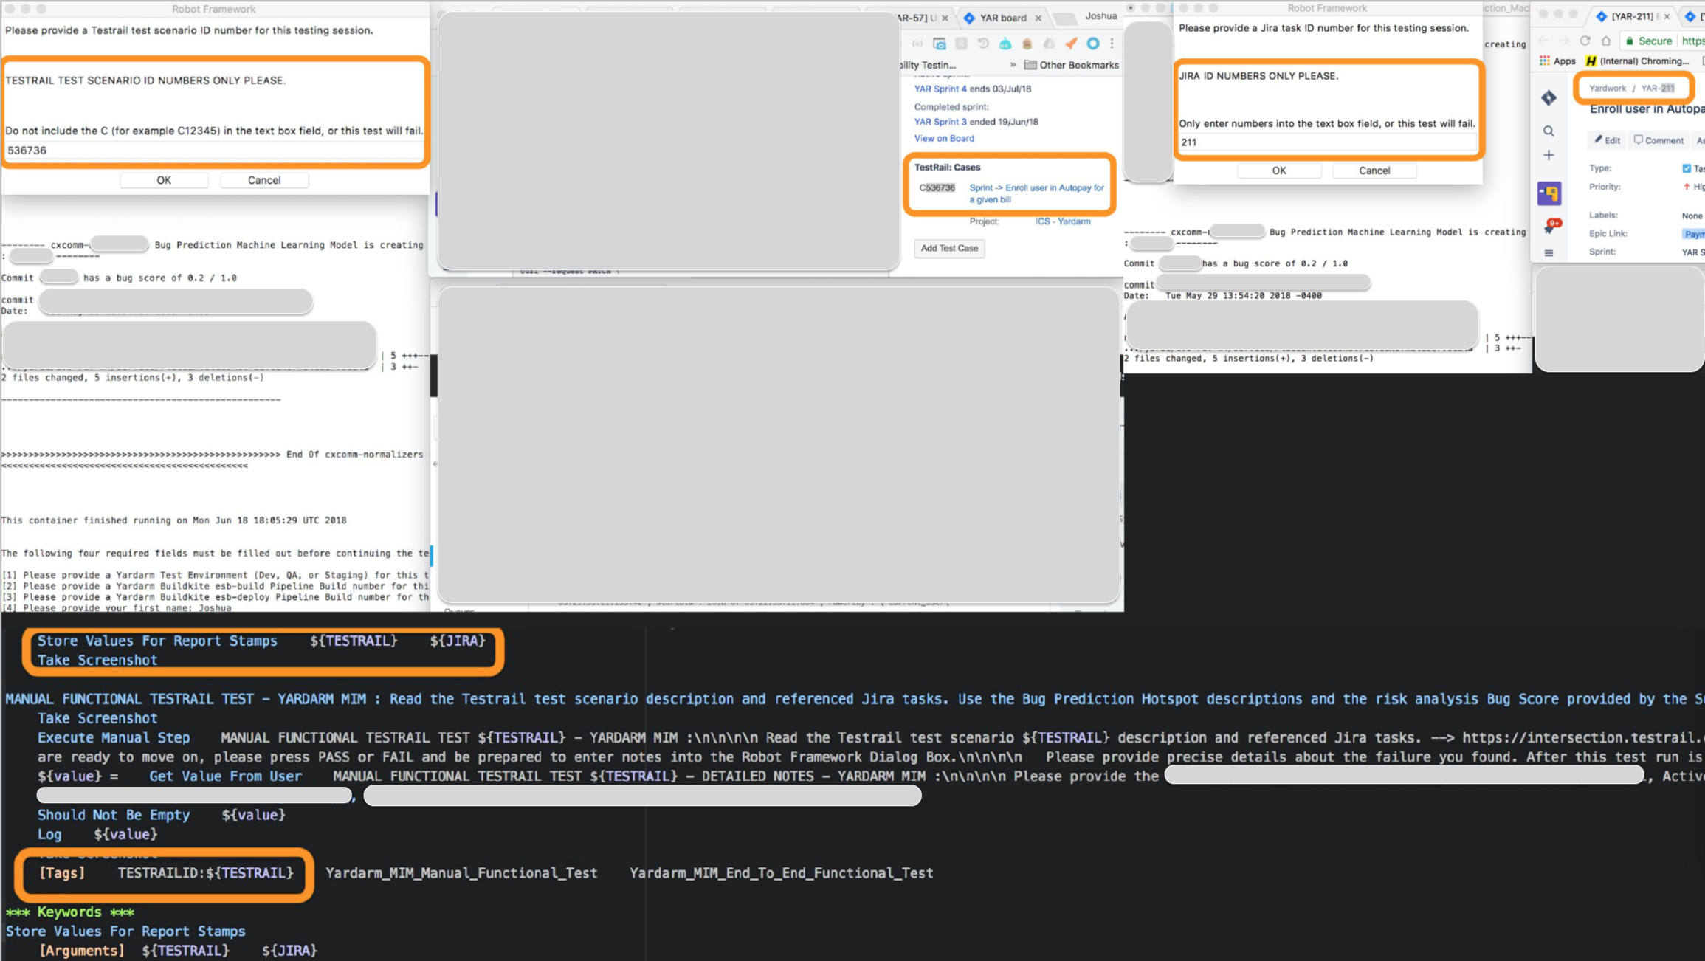Click the braces extension icon
Image resolution: width=1705 pixels, height=961 pixels.
917,44
